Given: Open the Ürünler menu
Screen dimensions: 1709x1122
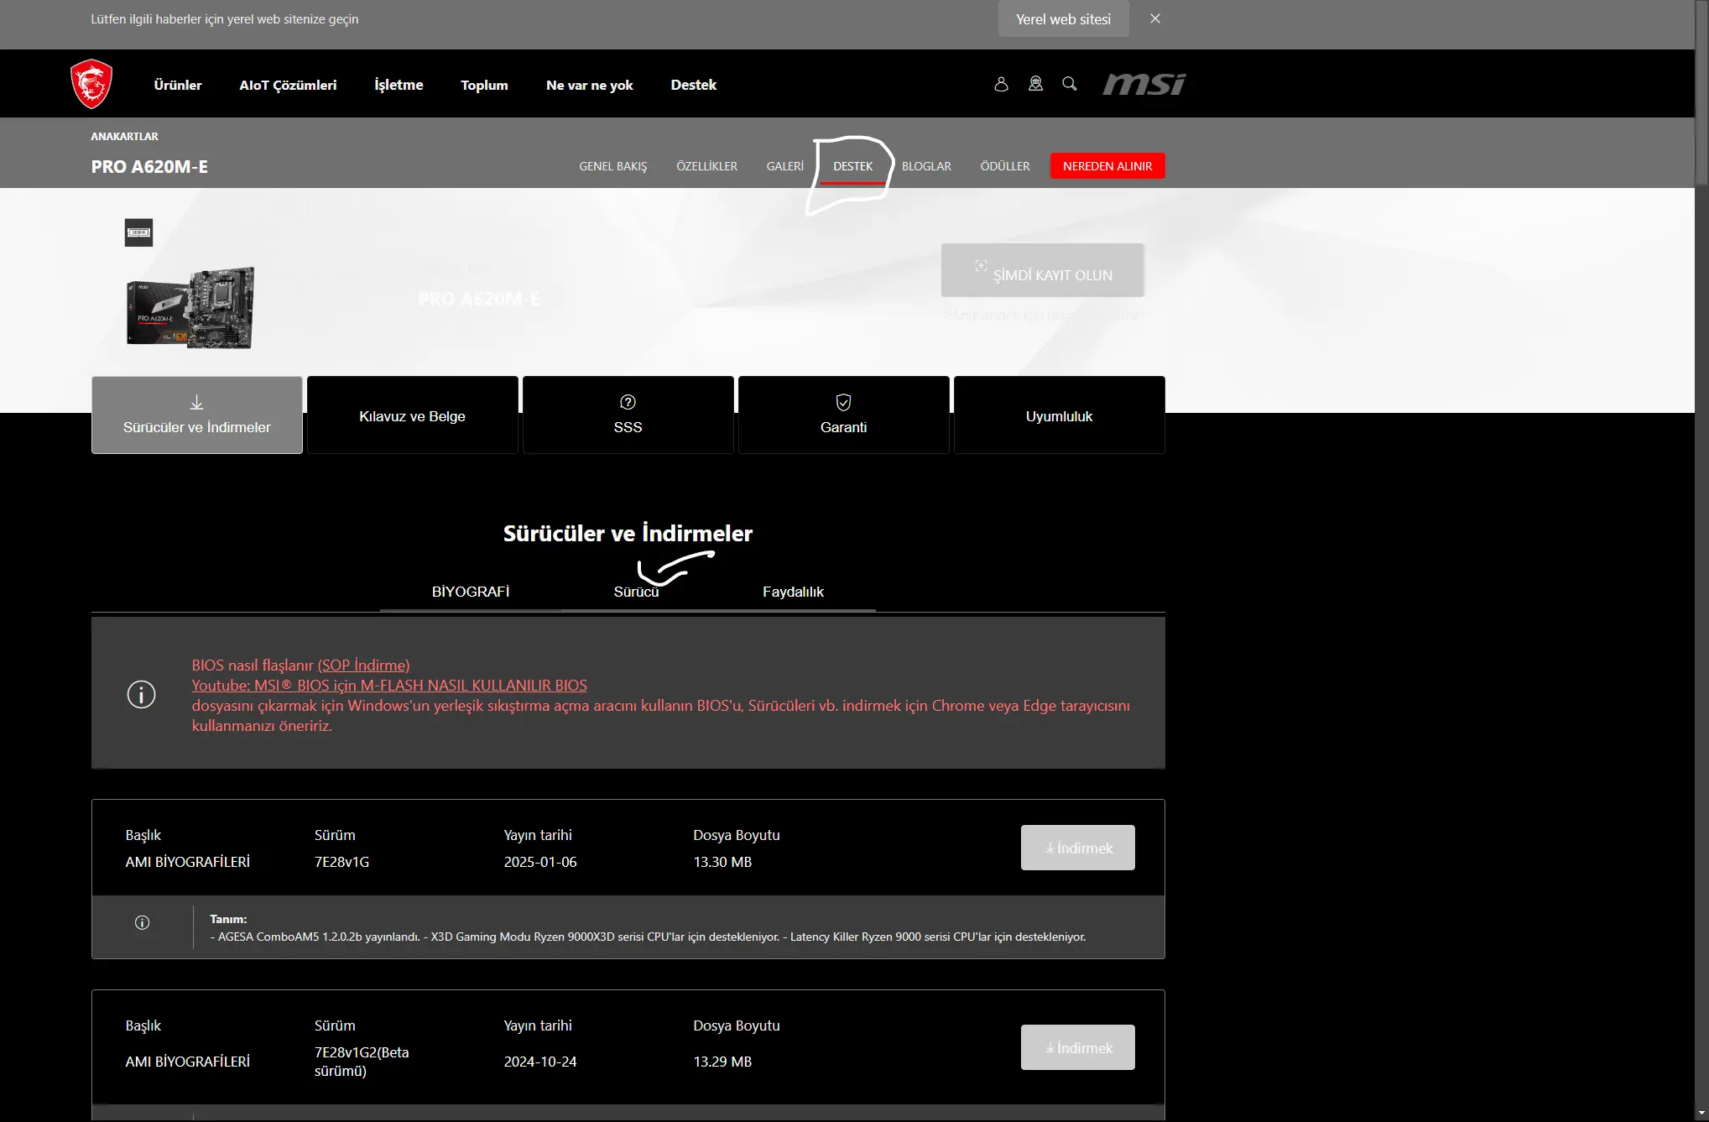Looking at the screenshot, I should 178,85.
